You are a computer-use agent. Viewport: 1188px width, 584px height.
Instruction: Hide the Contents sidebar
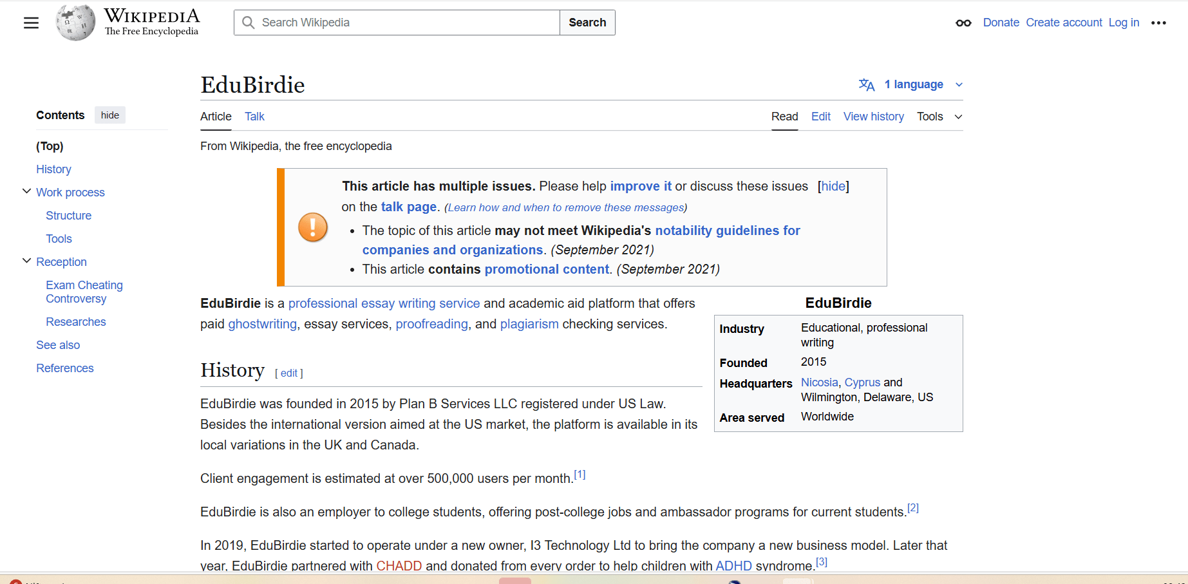pos(110,115)
